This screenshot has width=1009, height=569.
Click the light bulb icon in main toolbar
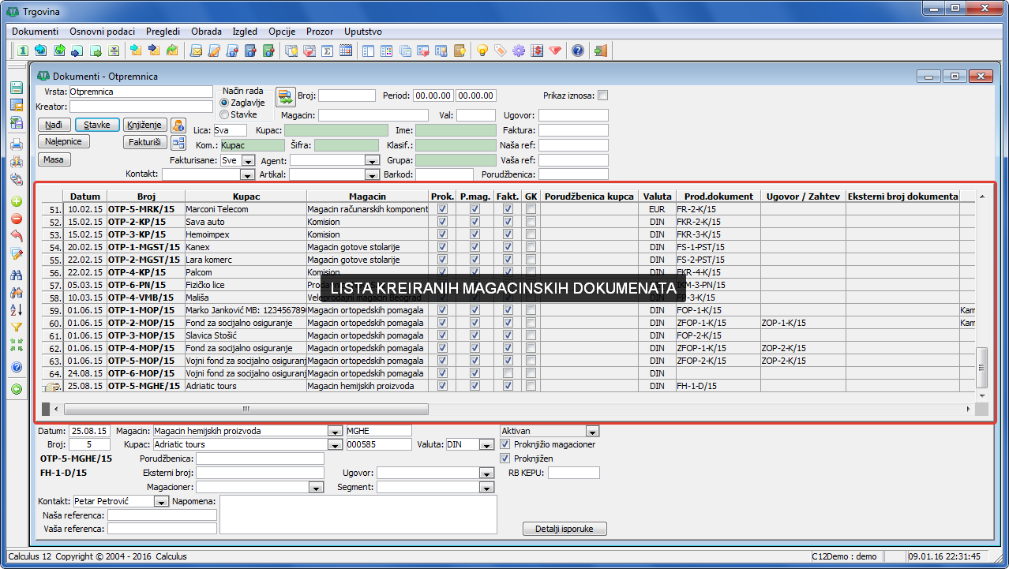(x=482, y=51)
